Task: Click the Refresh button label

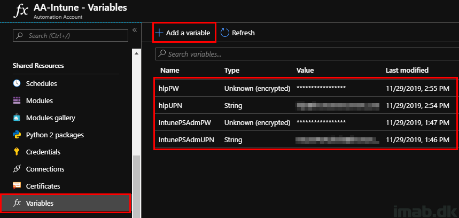Action: (243, 33)
